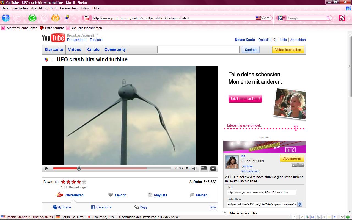Image resolution: width=352 pixels, height=220 pixels.
Task: Expand the 'Mehr von: itn' section
Action: (x=225, y=213)
